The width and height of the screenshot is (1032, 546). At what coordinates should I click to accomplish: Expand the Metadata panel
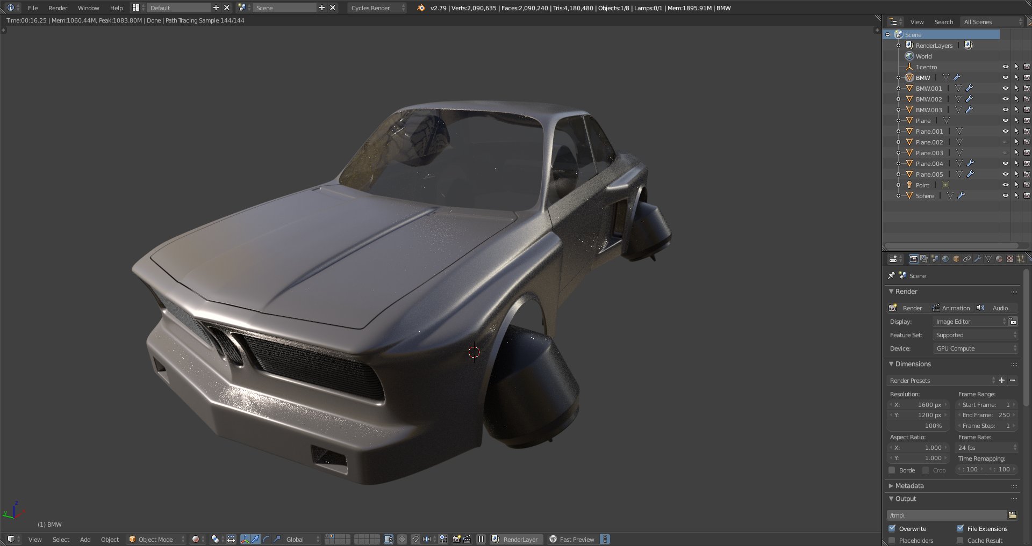[x=909, y=485]
